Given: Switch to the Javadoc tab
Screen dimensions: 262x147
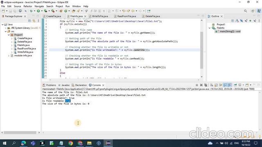Looking at the screenshot, I should [64, 85].
